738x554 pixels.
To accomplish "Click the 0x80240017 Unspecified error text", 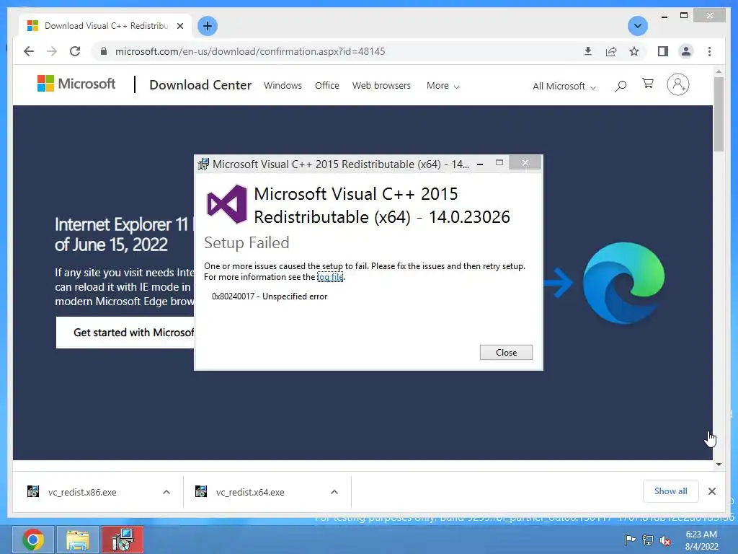I will click(x=270, y=296).
